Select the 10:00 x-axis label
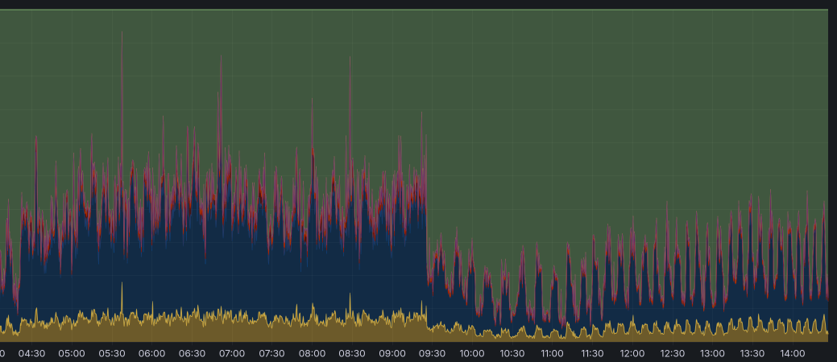Screen dimensions: 837x362 tap(472, 353)
